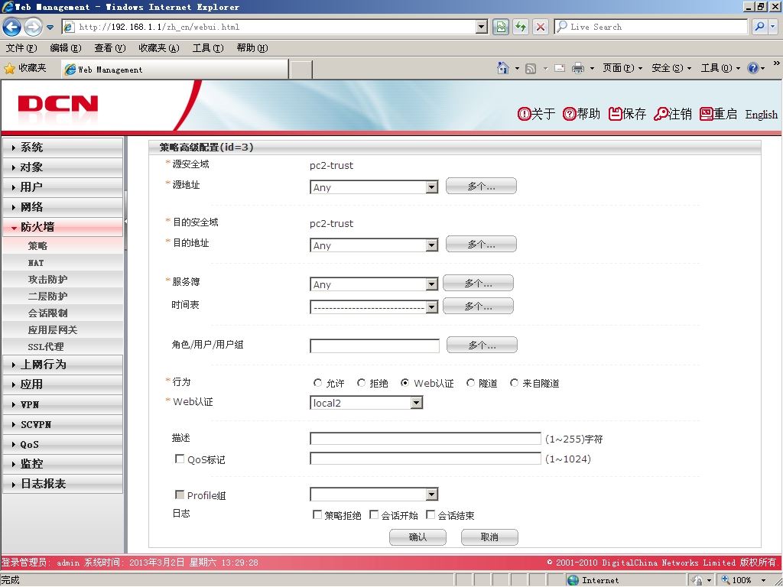Click the Live Search magnifier button
This screenshot has height=587, width=783.
(x=759, y=27)
